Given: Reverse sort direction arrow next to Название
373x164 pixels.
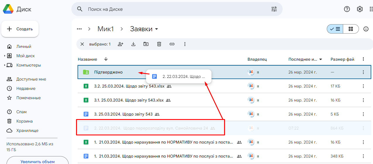Looking at the screenshot, I should coord(106,59).
